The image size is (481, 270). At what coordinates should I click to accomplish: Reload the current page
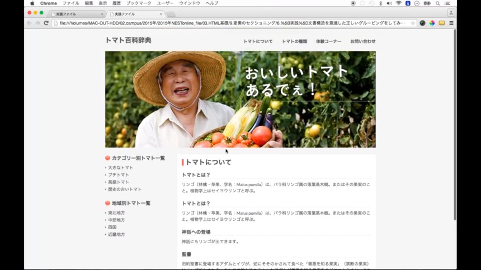point(46,23)
